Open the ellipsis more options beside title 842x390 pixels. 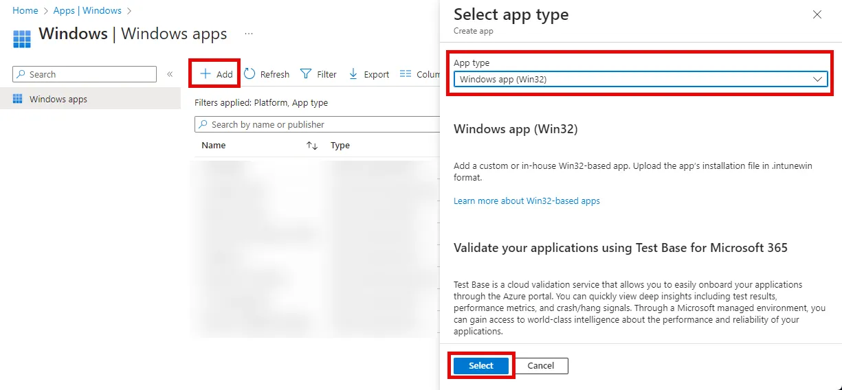click(249, 34)
